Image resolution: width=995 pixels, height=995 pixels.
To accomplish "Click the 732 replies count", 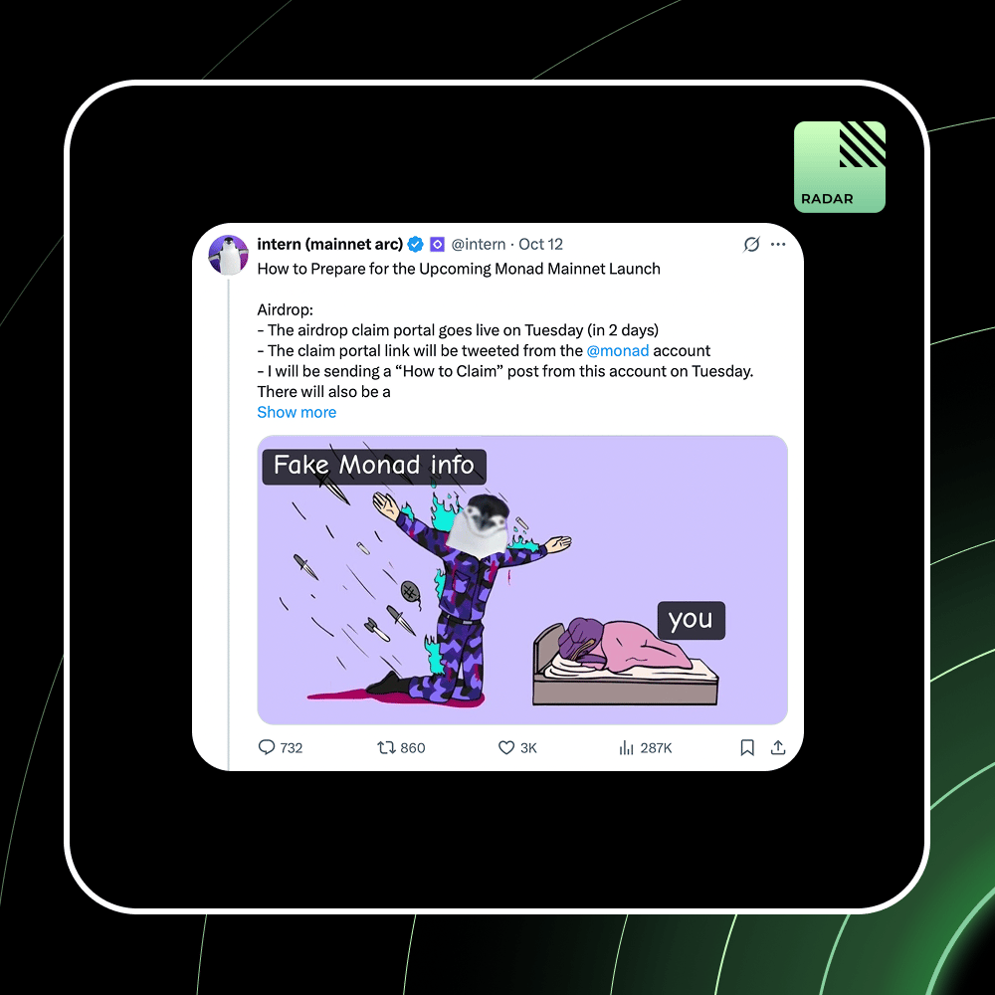I will click(x=292, y=748).
